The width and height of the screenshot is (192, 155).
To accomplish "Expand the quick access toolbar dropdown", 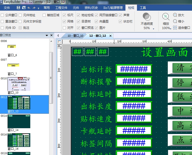I will [39, 8].
